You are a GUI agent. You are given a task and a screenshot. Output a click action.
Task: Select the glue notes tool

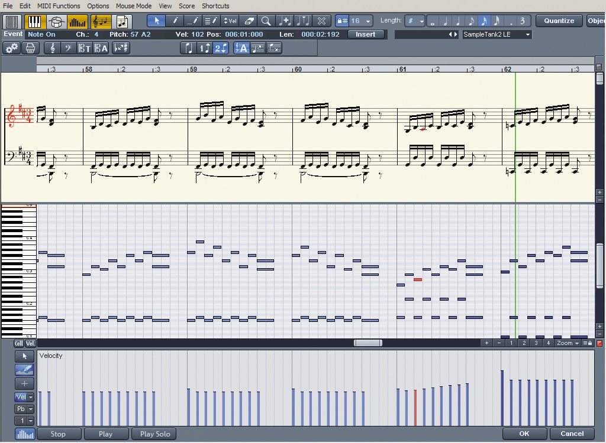click(285, 21)
